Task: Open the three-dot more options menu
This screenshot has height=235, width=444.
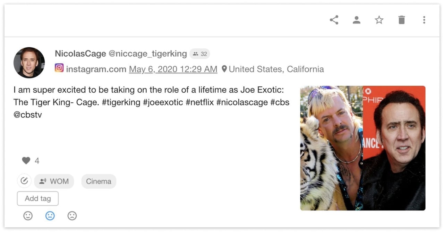Action: pos(424,20)
